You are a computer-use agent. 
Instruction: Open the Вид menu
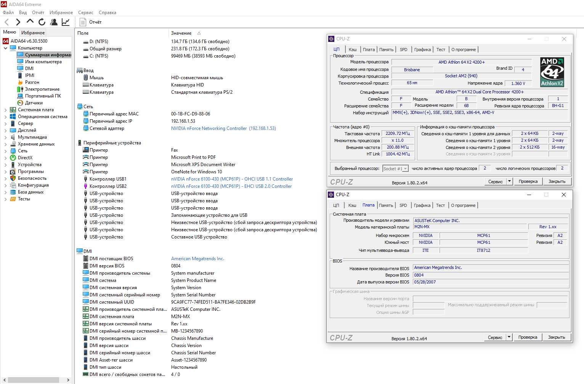tap(23, 13)
